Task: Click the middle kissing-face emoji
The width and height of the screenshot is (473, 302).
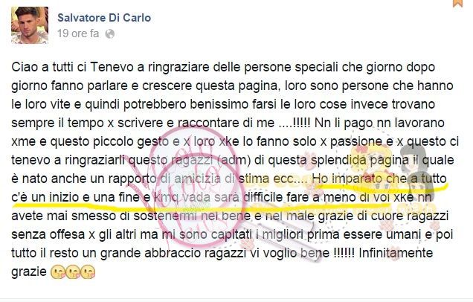Action: point(73,272)
